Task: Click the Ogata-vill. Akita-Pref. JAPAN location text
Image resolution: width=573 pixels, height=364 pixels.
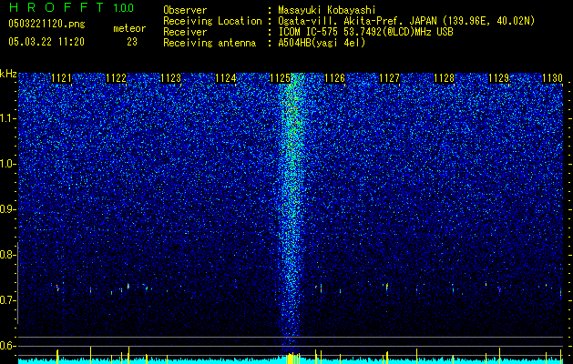Action: pos(406,21)
